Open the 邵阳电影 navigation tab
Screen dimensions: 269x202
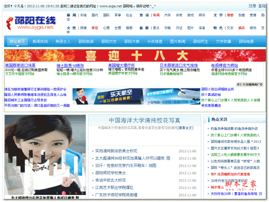coord(247,42)
